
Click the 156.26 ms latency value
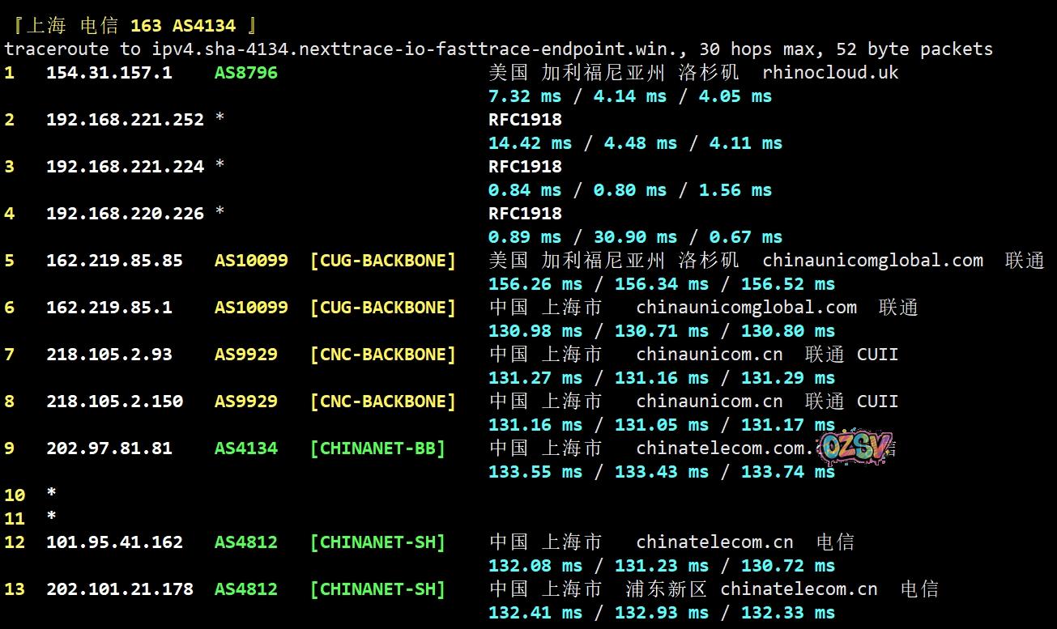[x=535, y=284]
